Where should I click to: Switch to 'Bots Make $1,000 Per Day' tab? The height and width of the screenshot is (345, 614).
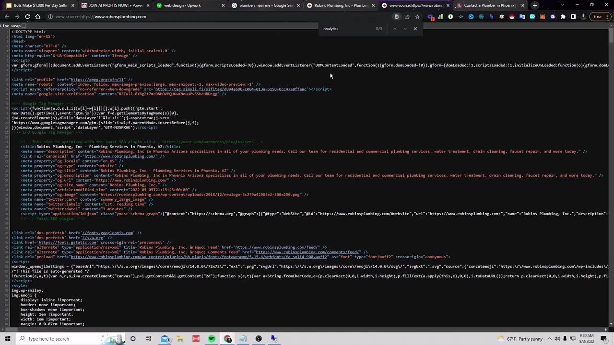(x=41, y=5)
